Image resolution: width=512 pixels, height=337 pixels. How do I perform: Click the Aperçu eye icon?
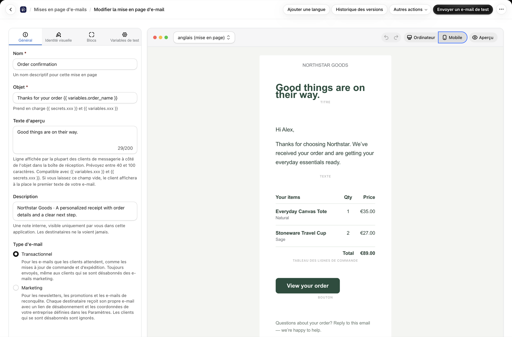click(x=475, y=38)
